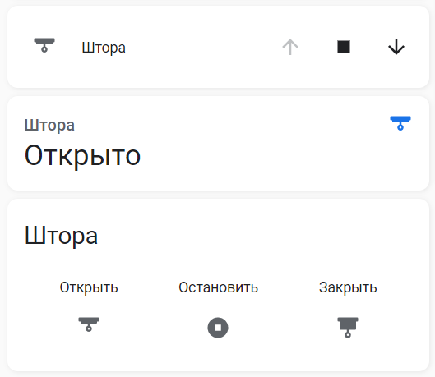Select the Закрыть label
Image resolution: width=435 pixels, height=377 pixels.
348,287
